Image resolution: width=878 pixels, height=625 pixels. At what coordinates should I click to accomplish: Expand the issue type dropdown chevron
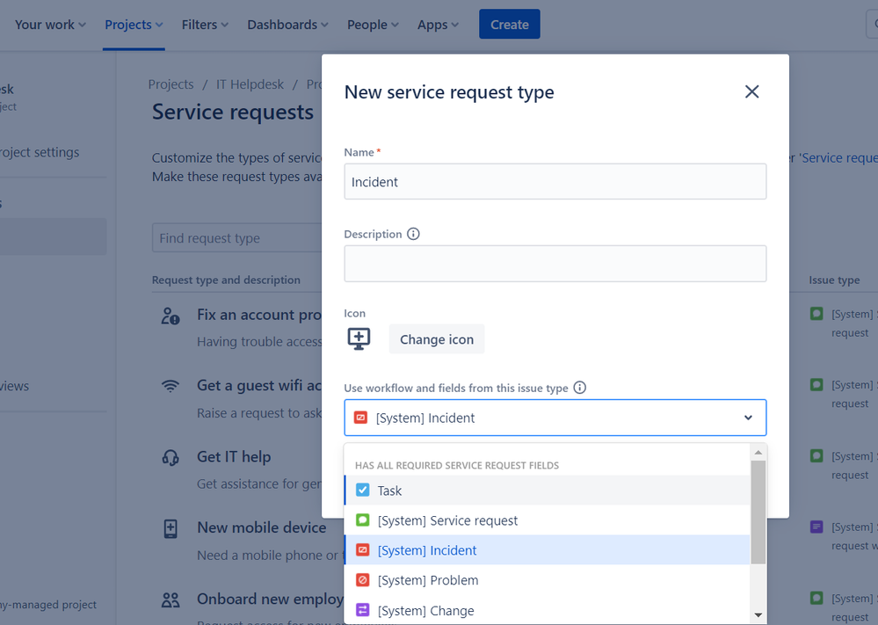point(748,418)
